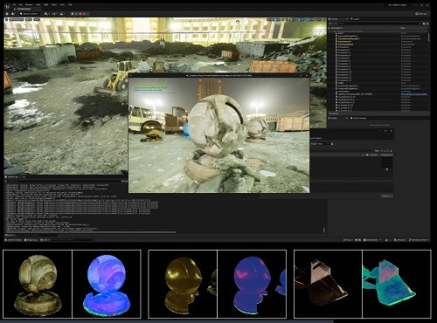Open the Trace dropdown in status bar
This screenshot has height=323, width=437.
tap(347, 240)
